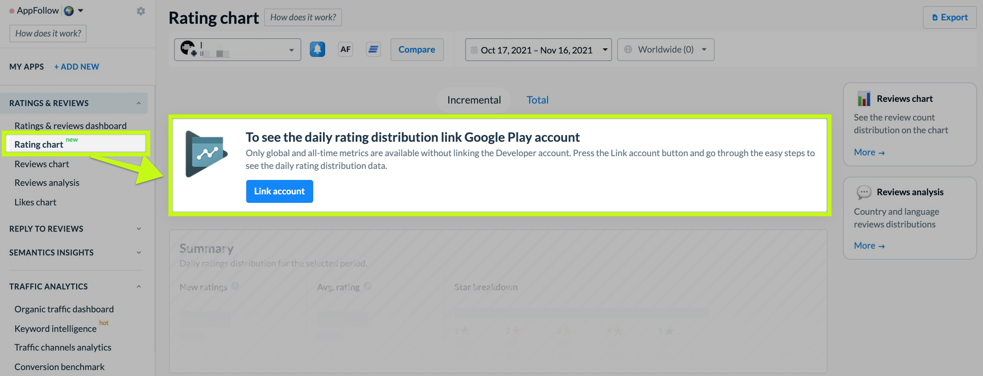Click the New ratings help icon

click(235, 286)
